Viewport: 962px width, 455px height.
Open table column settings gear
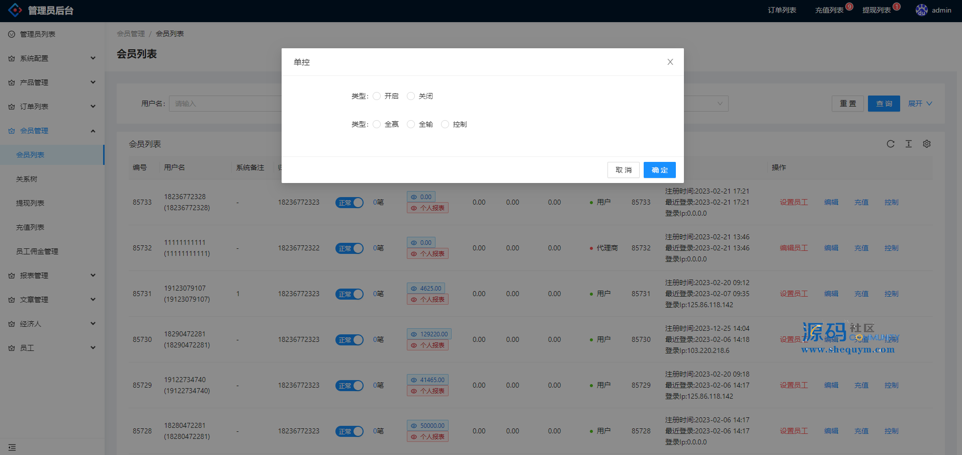point(927,144)
